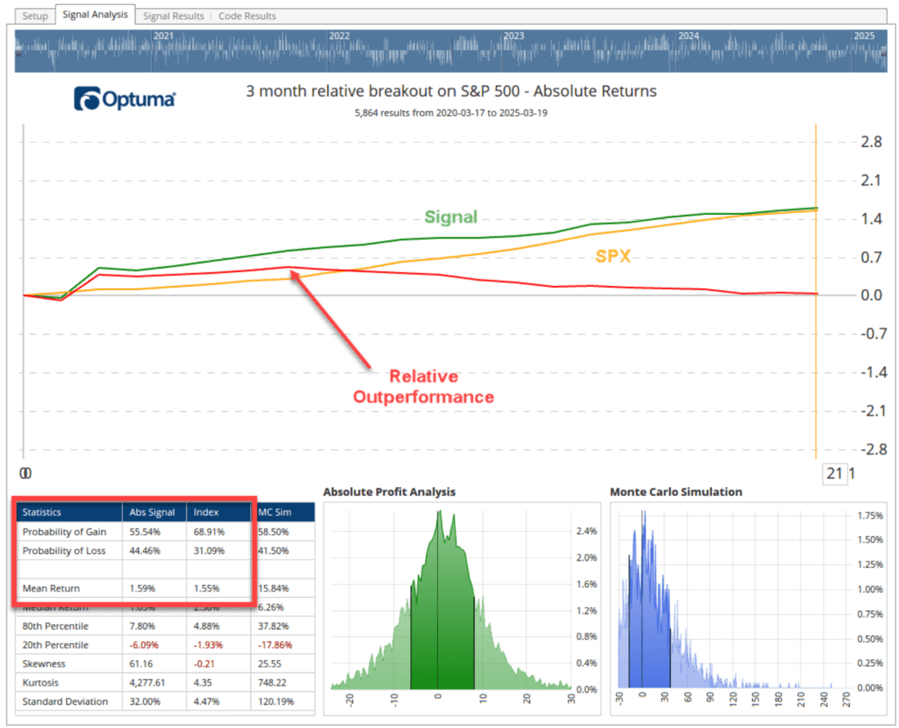Select the 80th Percentile row label
This screenshot has width=899, height=728.
click(x=55, y=626)
